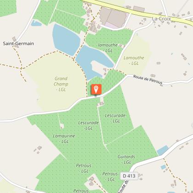
Task: Select the D 413 road shield
Action: [x=129, y=176]
